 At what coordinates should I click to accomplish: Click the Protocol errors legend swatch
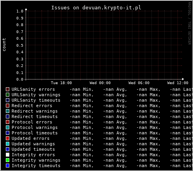tap(7, 122)
